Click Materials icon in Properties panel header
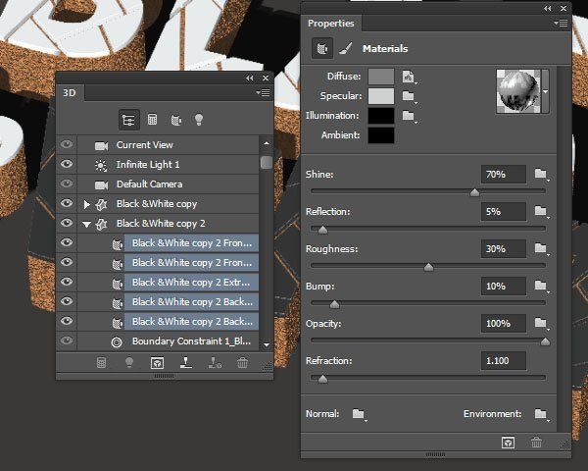The height and width of the screenshot is (471, 588). pyautogui.click(x=322, y=48)
